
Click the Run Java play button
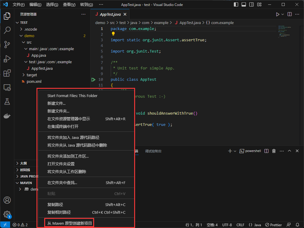(278, 14)
